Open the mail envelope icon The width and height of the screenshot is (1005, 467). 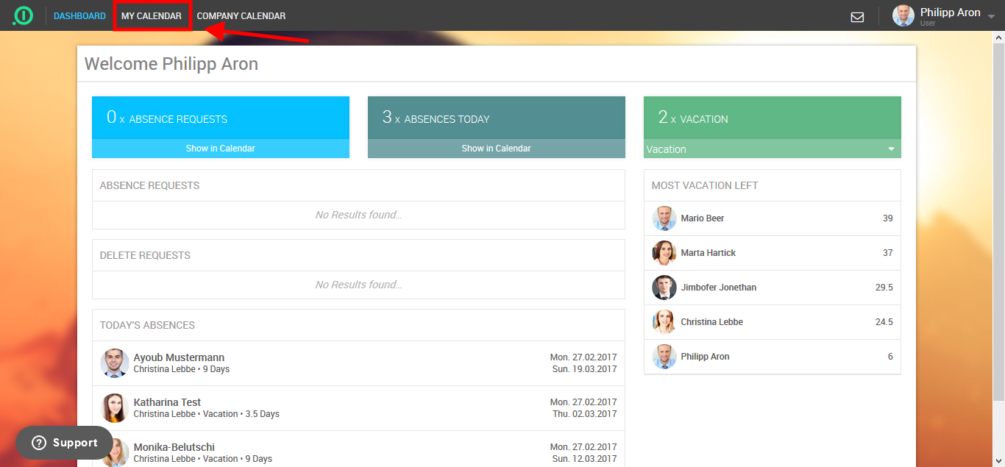pos(857,17)
